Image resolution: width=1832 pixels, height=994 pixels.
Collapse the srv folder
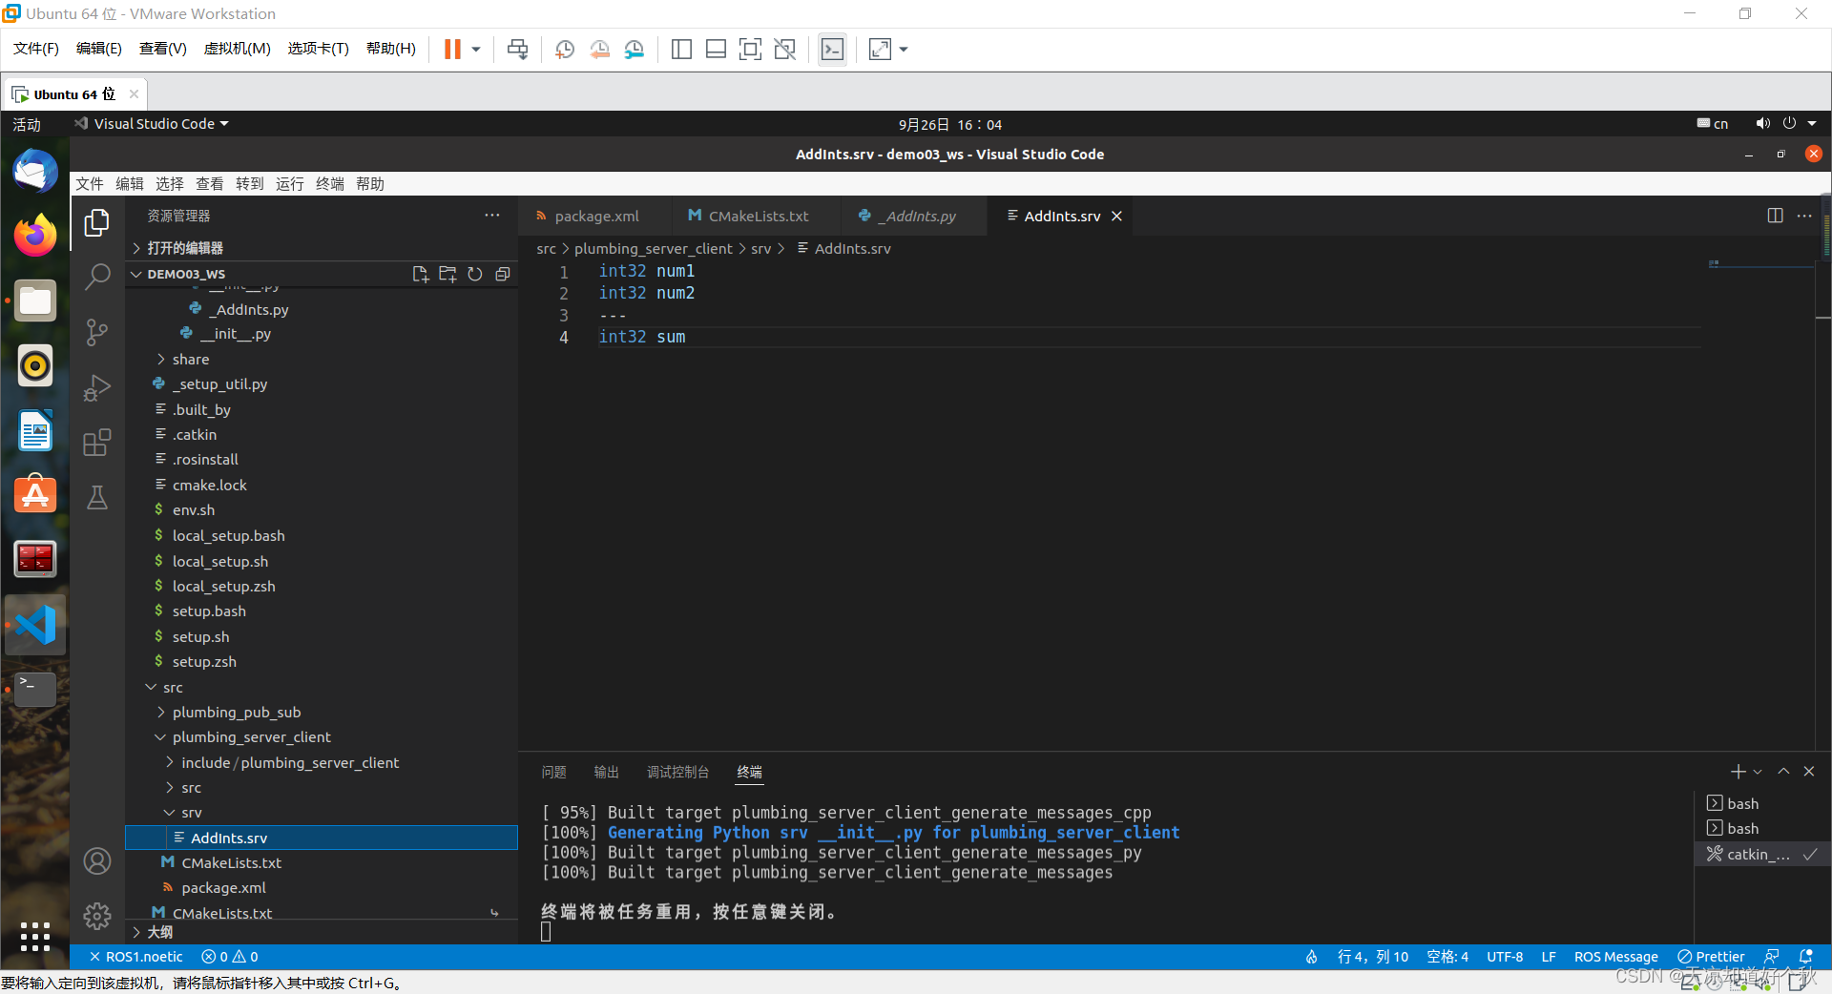tap(192, 813)
